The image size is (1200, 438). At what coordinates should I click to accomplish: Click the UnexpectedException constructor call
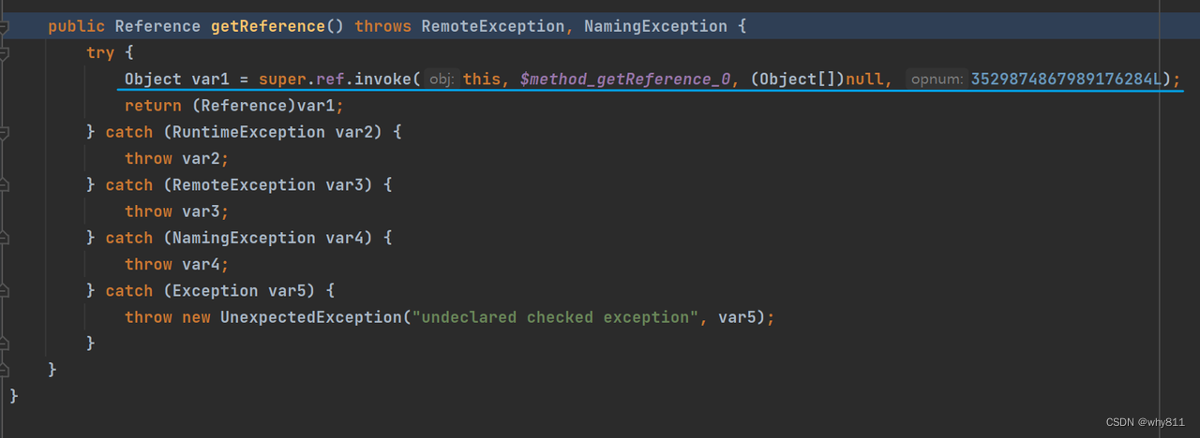(x=310, y=317)
